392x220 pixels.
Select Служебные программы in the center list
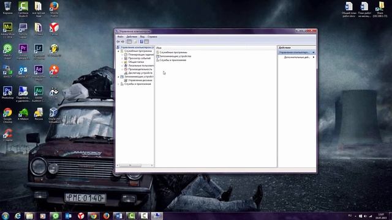coord(171,53)
